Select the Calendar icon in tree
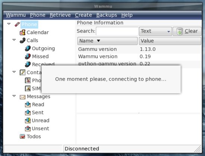This screenshot has width=205, height=156. tap(22, 32)
